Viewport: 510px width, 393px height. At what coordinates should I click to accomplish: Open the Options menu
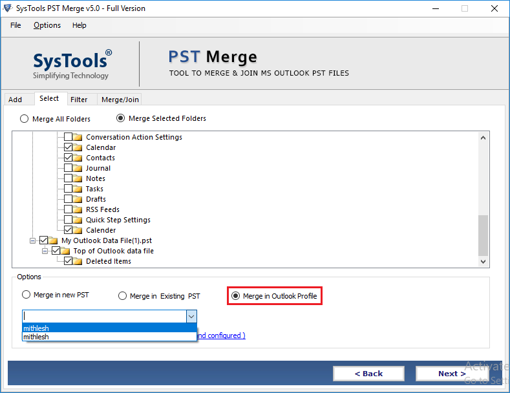point(47,25)
